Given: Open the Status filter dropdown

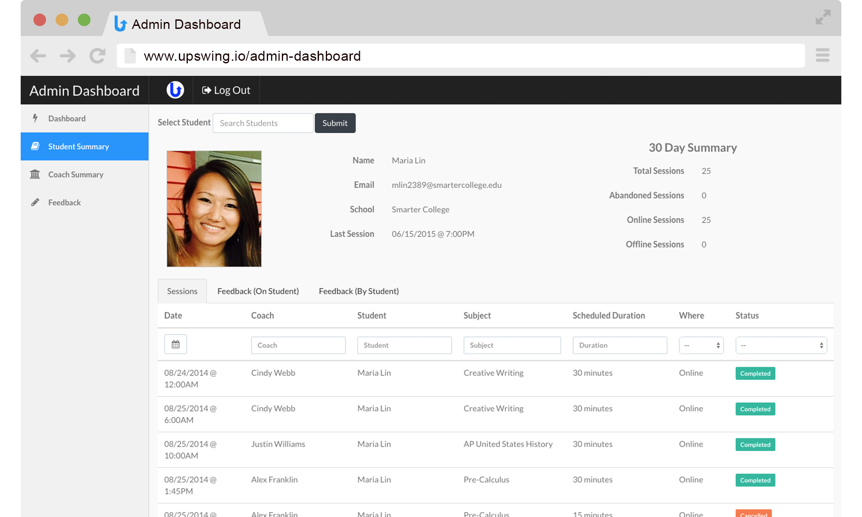Looking at the screenshot, I should pos(781,345).
